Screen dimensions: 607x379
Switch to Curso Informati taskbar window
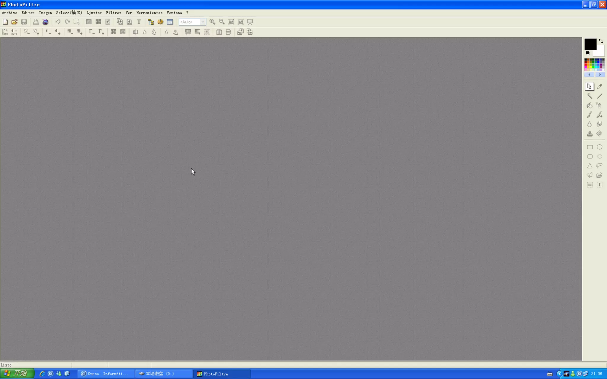point(106,374)
